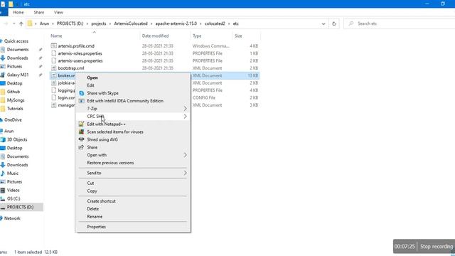Open the Home ribbon tab
This screenshot has width=455, height=256.
[18, 12]
